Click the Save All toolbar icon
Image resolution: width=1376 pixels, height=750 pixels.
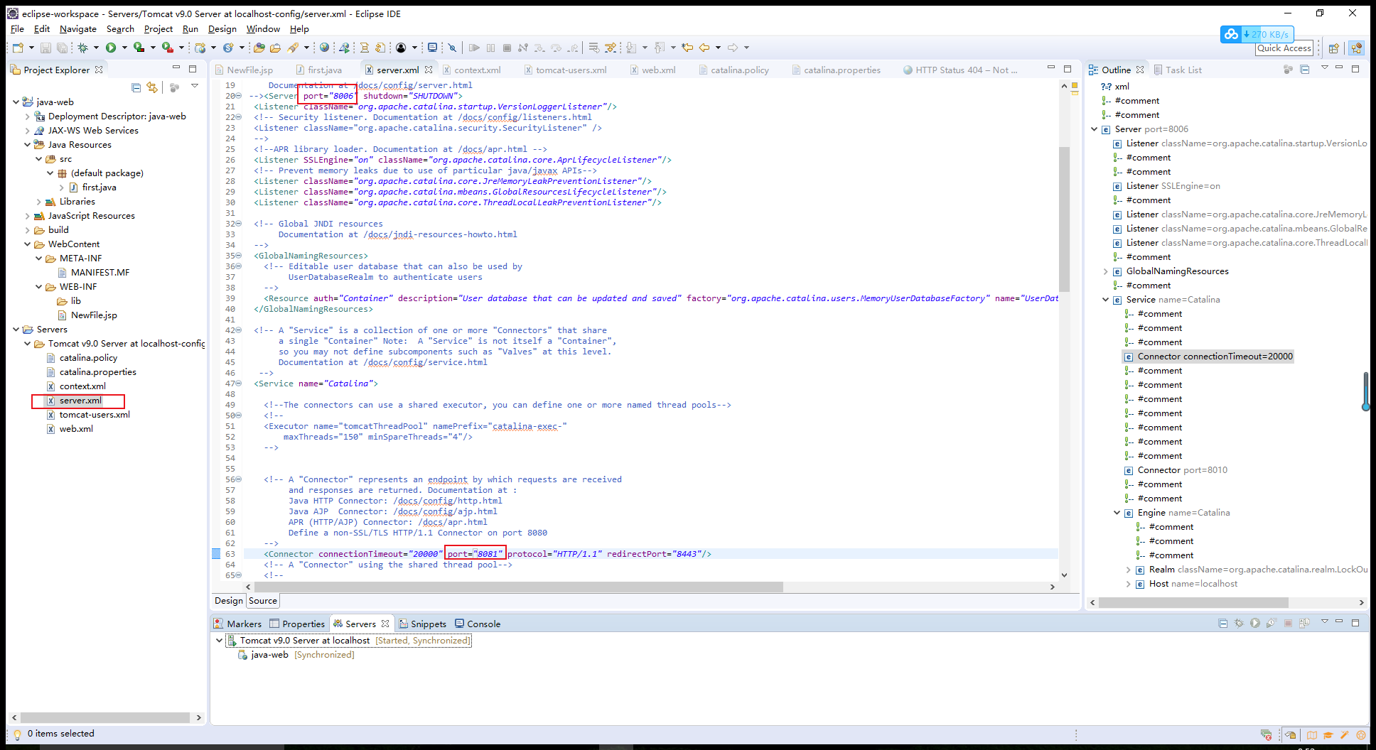63,48
